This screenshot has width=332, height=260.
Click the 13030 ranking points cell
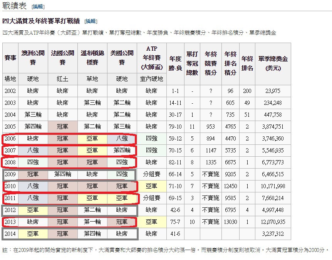[230, 222]
